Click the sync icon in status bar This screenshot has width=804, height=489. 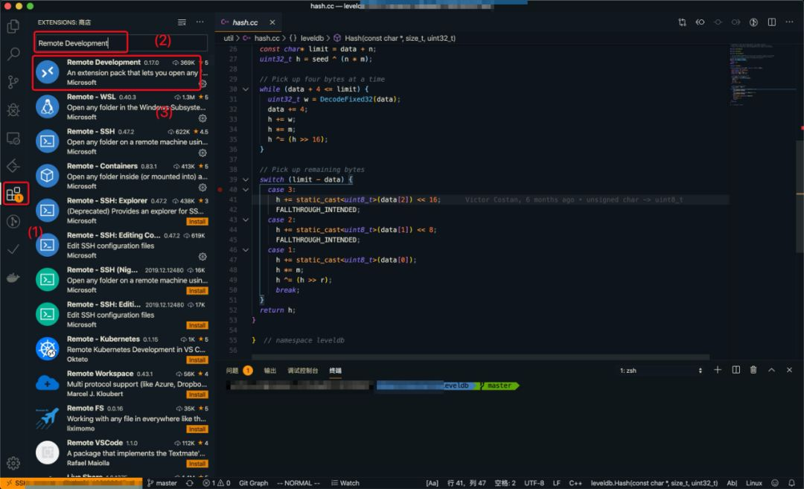189,483
